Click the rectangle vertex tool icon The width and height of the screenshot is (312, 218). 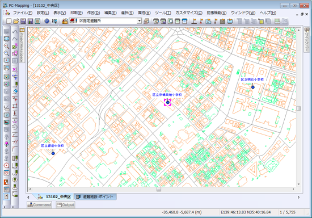click(15, 106)
